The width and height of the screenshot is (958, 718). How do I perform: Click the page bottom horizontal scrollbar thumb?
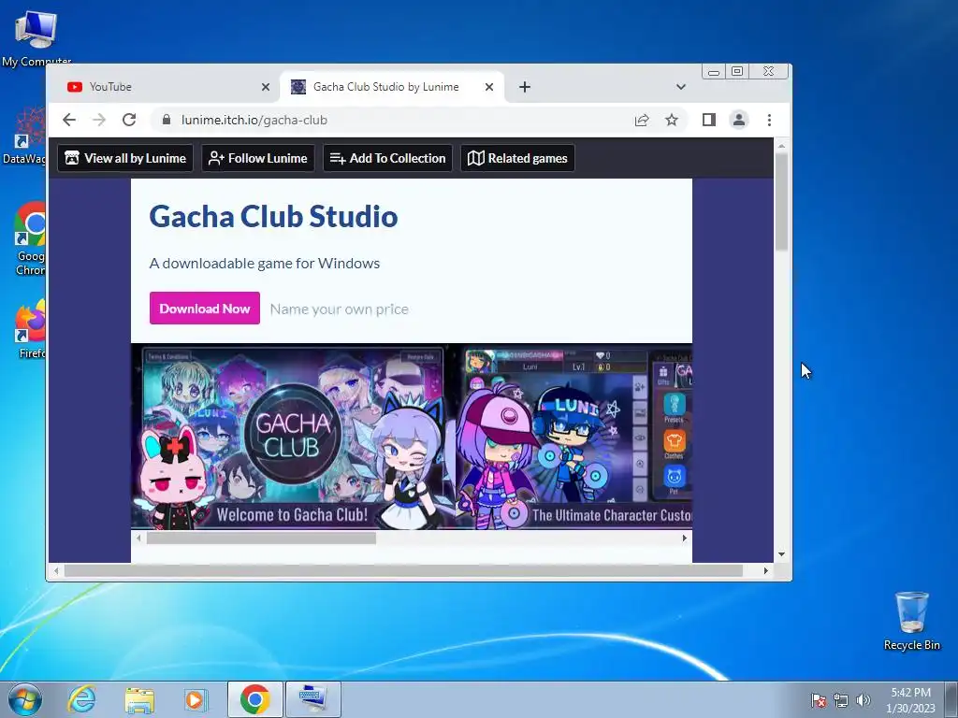coord(403,571)
